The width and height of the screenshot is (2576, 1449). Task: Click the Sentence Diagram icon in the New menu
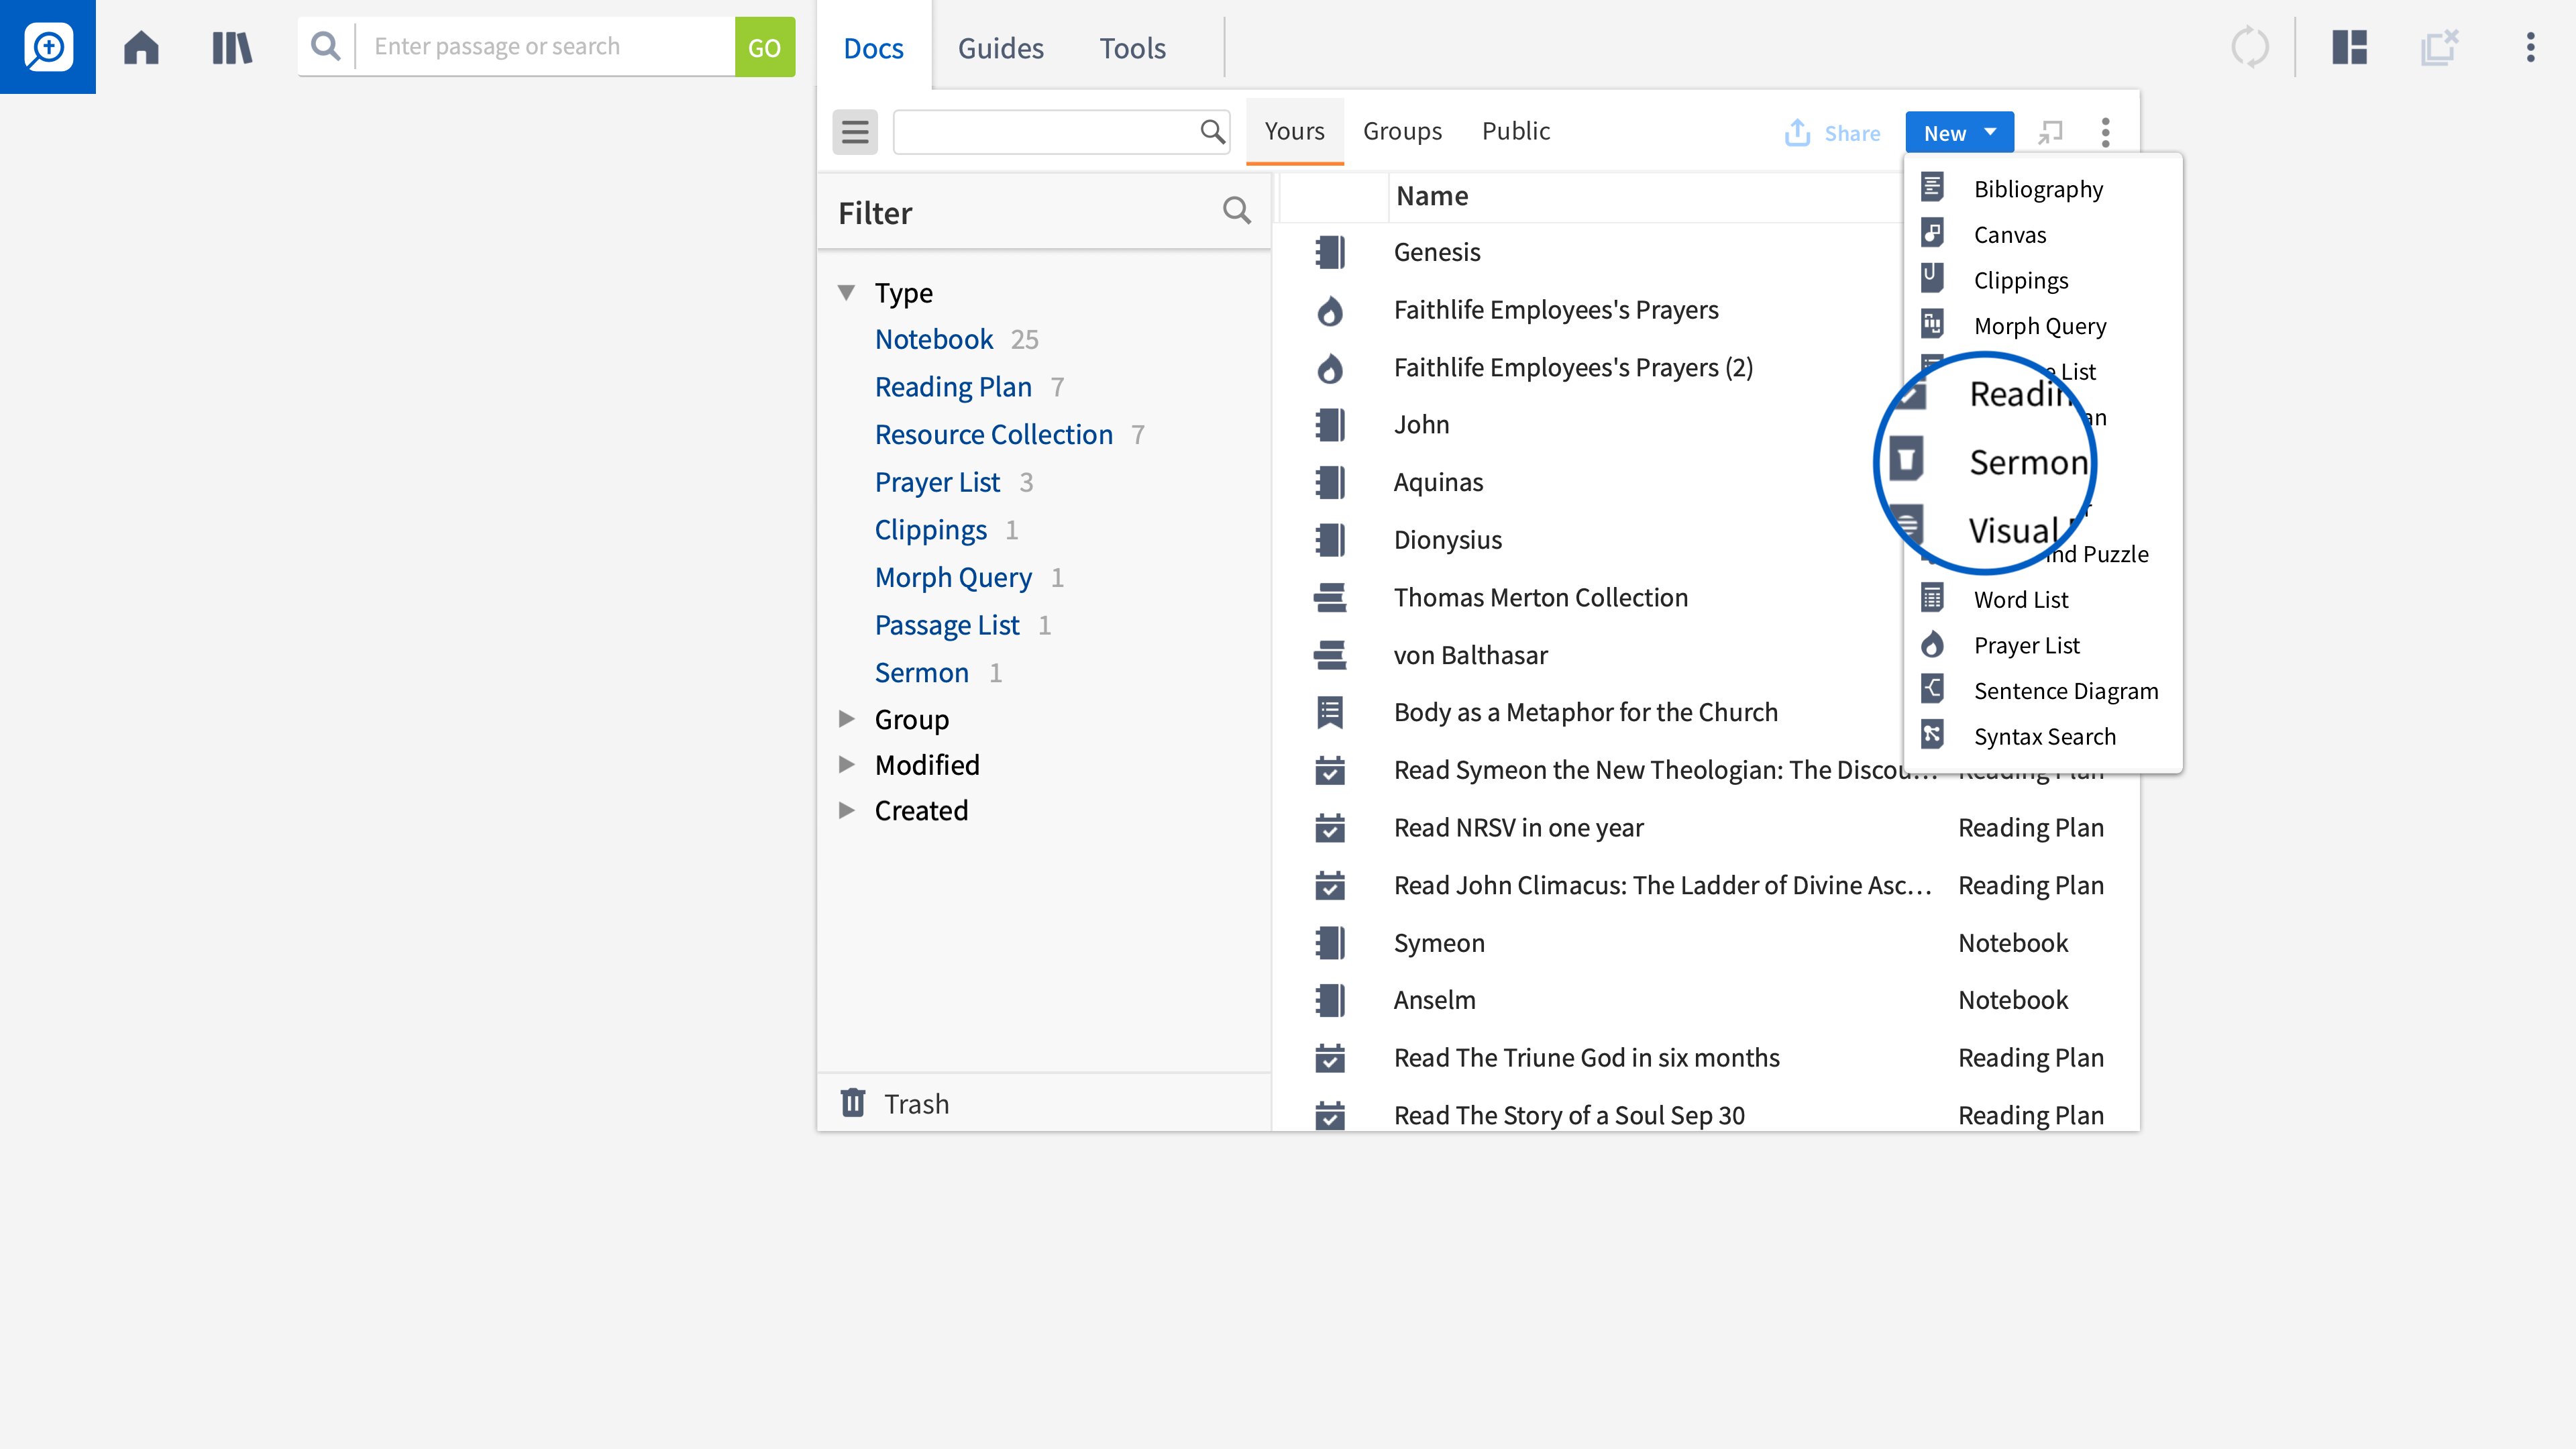(x=1932, y=689)
